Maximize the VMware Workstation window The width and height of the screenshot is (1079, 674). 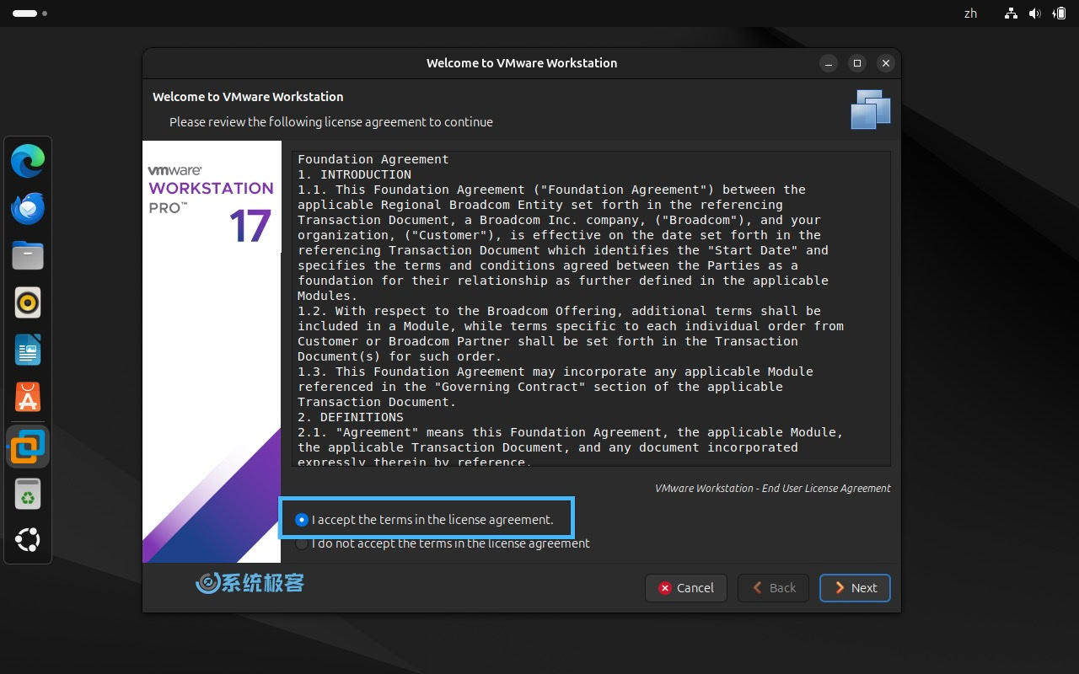coord(857,63)
